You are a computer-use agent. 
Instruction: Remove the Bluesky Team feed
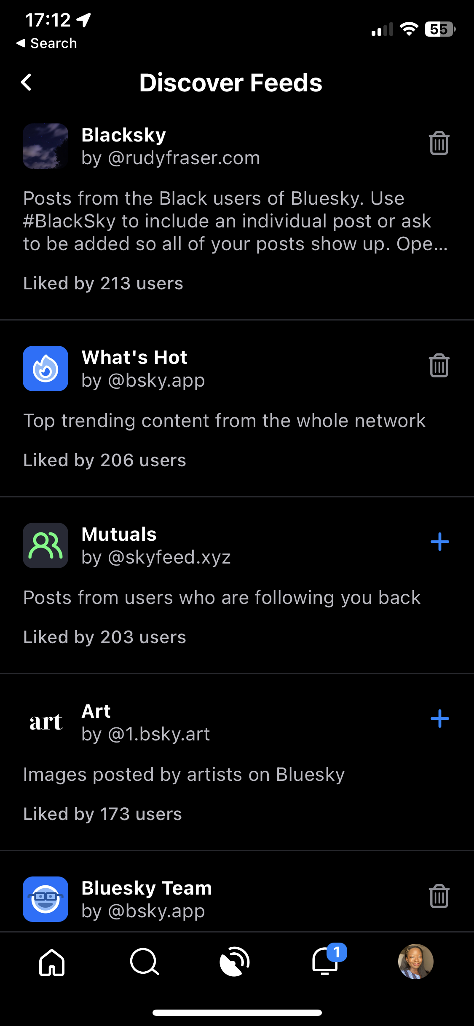(439, 896)
